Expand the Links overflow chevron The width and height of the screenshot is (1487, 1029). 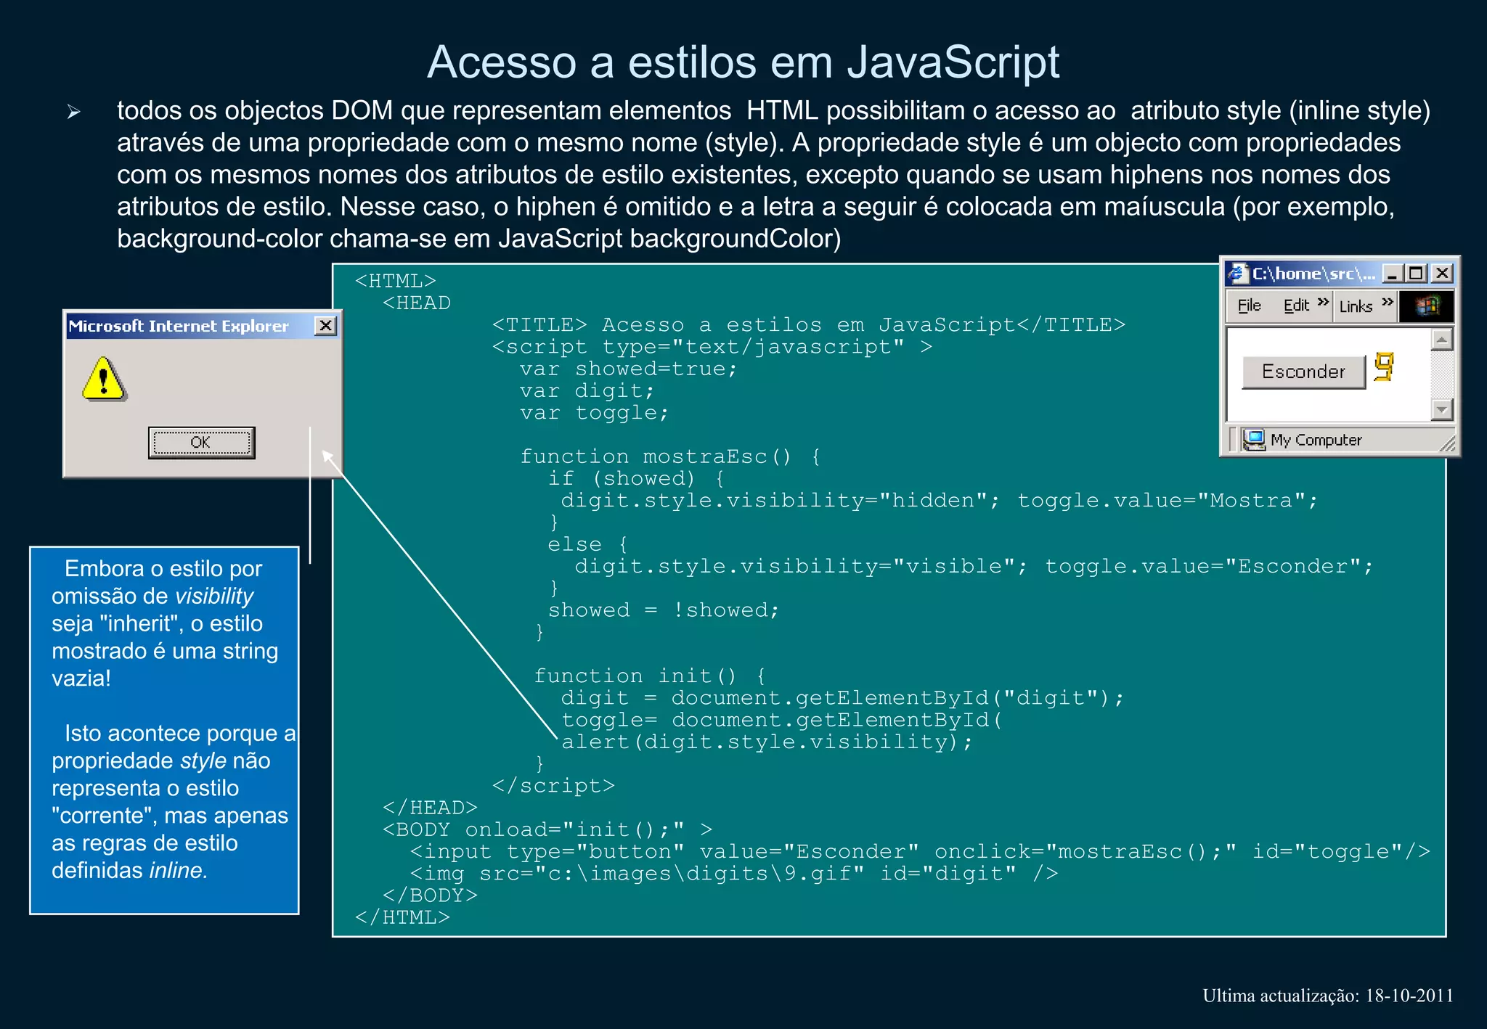point(1388,302)
